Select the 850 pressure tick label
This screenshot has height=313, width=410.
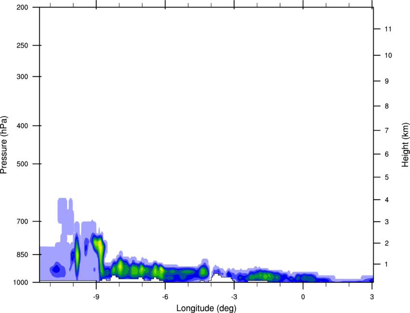22,255
